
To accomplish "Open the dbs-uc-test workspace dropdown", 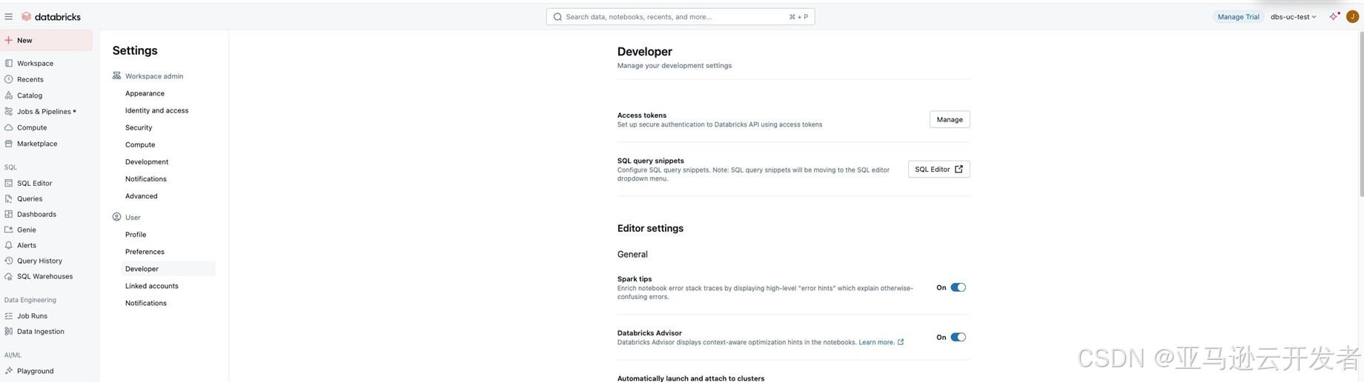I will pyautogui.click(x=1294, y=16).
